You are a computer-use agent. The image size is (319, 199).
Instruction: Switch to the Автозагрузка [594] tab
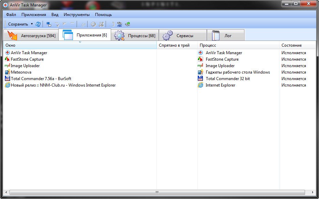click(31, 35)
